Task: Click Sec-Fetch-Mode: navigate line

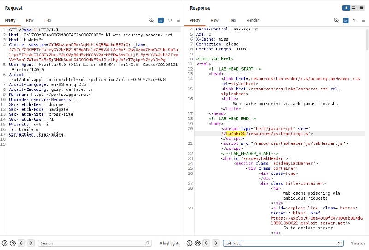Action: 39,109
